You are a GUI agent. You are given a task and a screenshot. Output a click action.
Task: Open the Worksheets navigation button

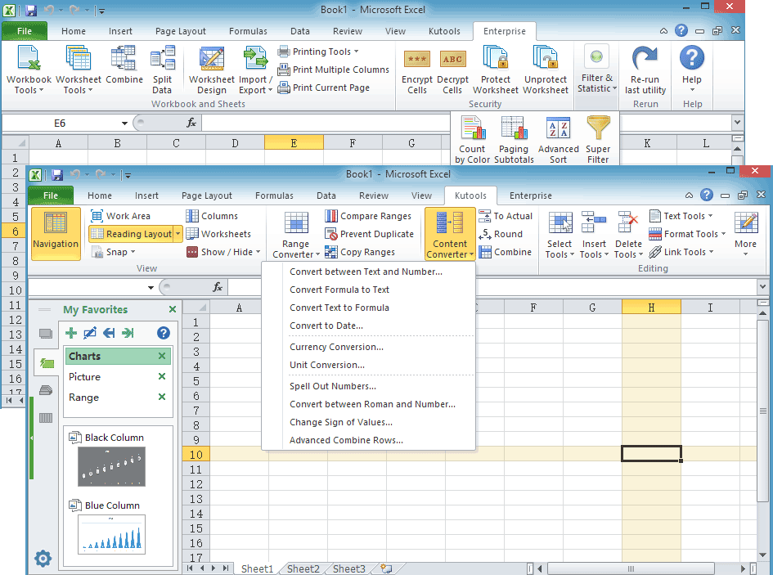tap(218, 234)
